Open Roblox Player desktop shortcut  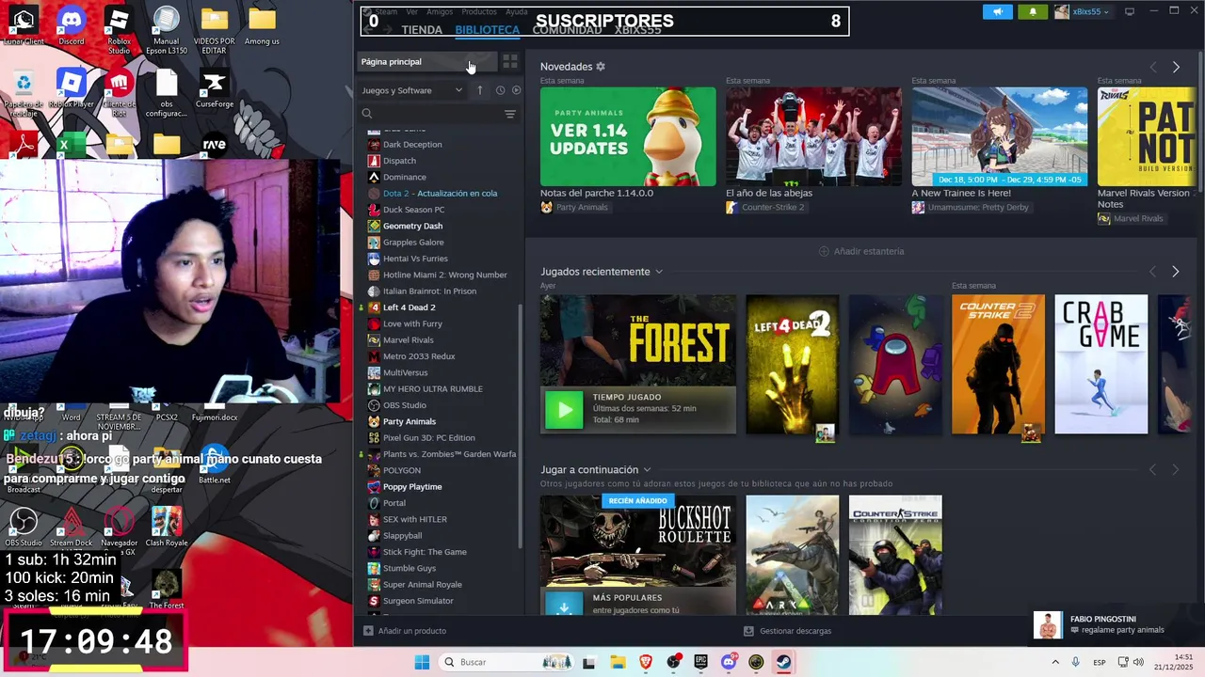point(71,89)
